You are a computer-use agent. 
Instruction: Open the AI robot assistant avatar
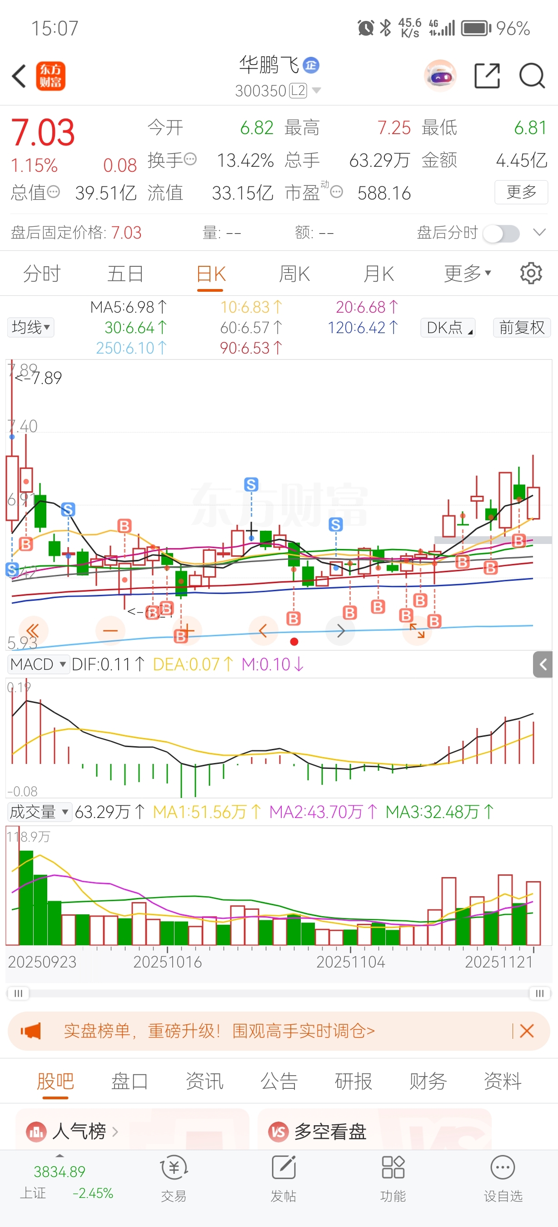click(x=440, y=76)
